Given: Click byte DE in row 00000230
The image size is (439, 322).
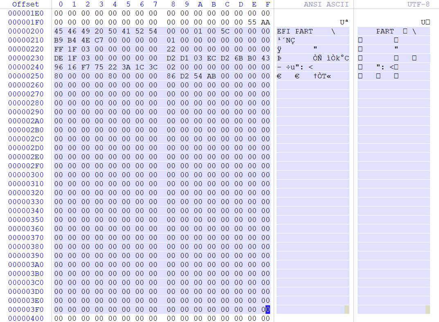Looking at the screenshot, I should click(59, 58).
